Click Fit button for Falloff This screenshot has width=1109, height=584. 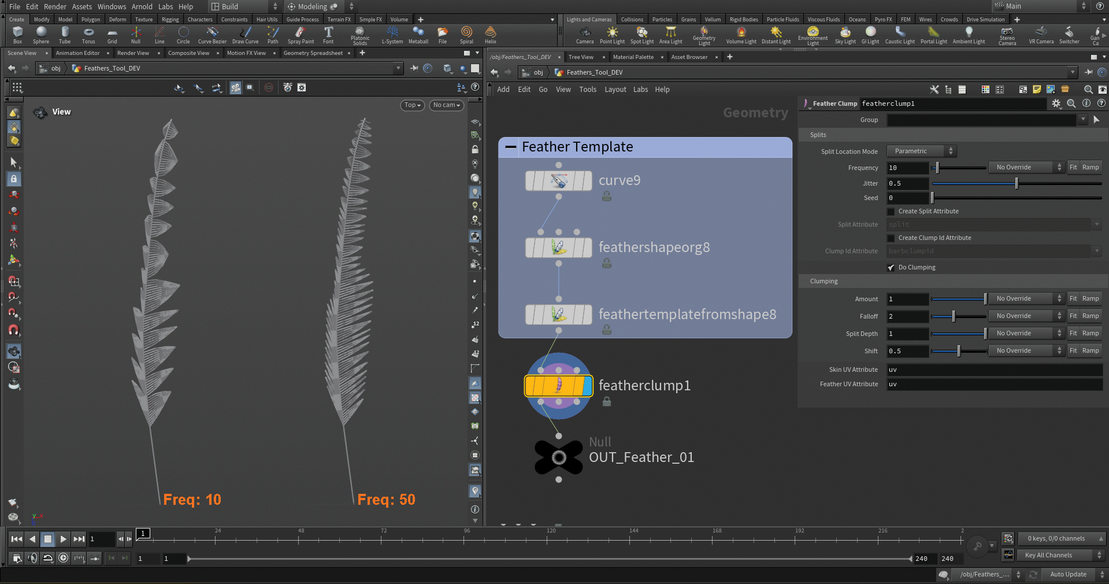(x=1073, y=316)
